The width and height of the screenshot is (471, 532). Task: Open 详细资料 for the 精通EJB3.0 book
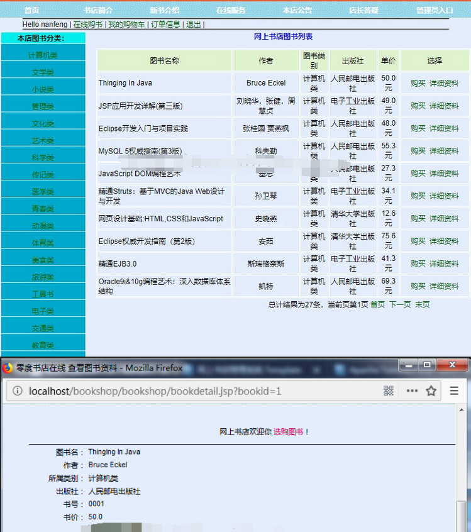point(444,264)
